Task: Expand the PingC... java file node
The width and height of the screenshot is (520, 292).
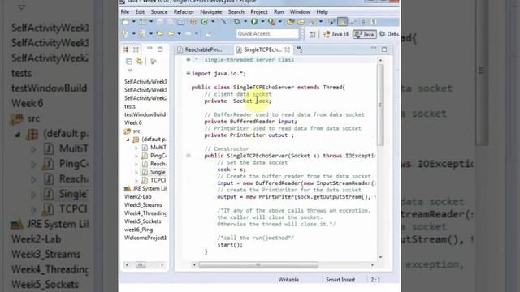Action: (136, 156)
